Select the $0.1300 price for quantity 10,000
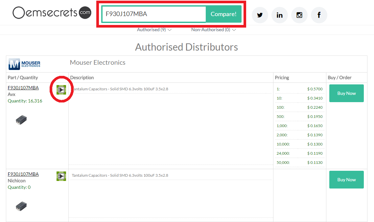 pyautogui.click(x=315, y=144)
